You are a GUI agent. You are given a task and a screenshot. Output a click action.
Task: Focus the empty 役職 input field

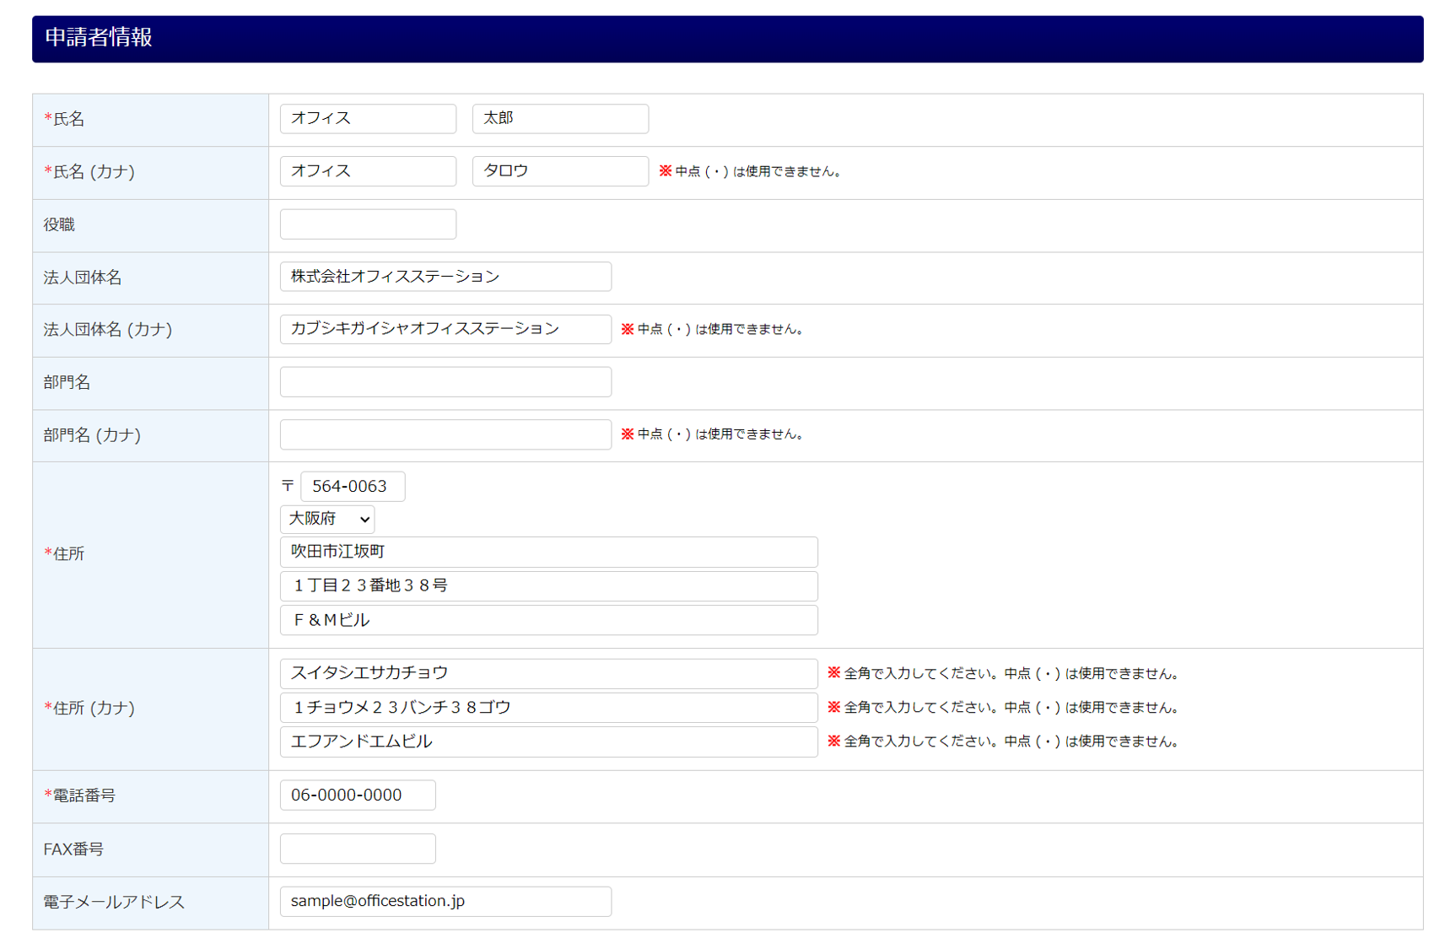(368, 224)
